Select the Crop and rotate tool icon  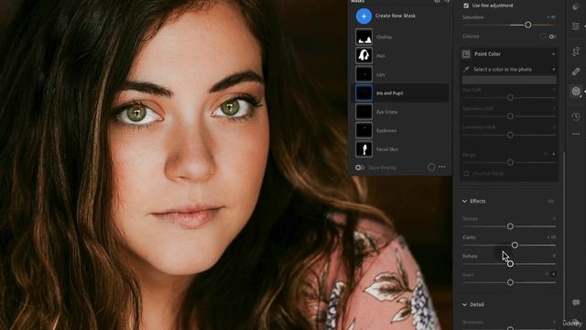coord(576,51)
